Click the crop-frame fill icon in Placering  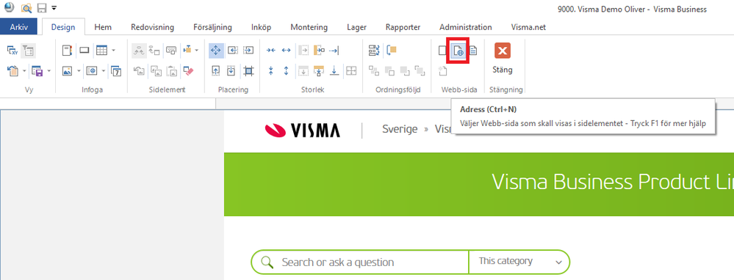pos(248,71)
